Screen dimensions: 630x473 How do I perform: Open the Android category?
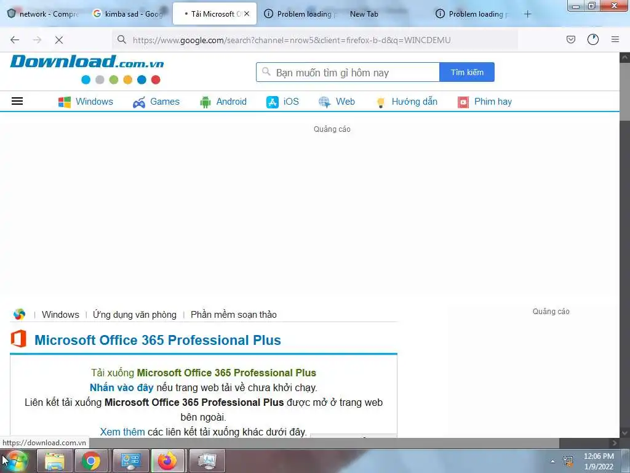[x=223, y=102]
